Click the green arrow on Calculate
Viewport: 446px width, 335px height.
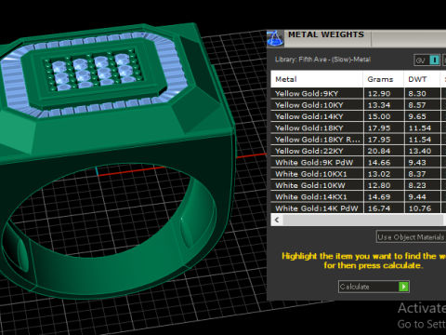pyautogui.click(x=403, y=287)
